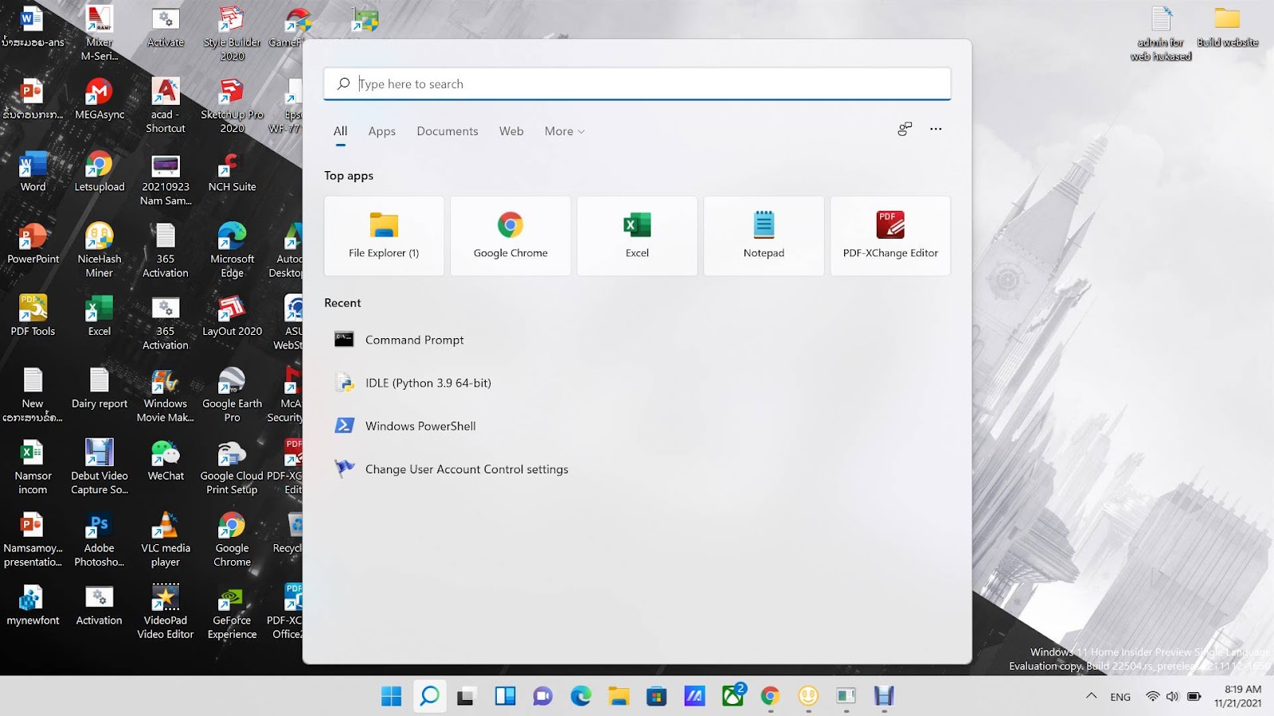1274x716 pixels.
Task: Open Task View on the taskbar
Action: [x=466, y=696]
